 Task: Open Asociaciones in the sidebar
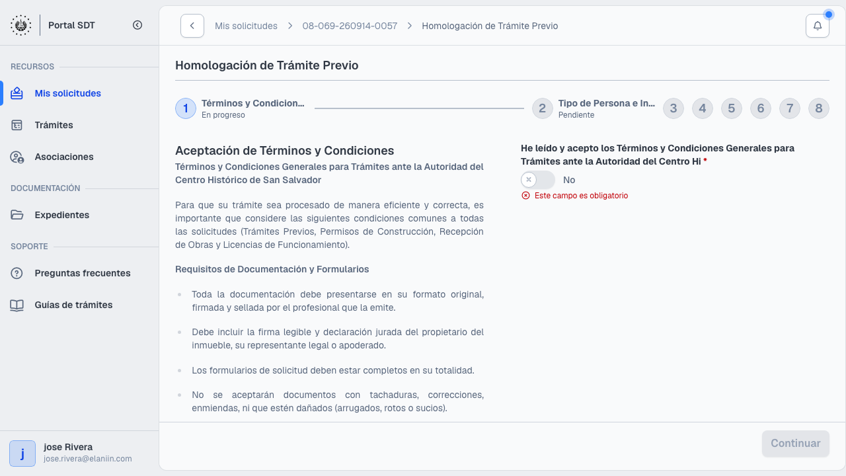click(x=79, y=157)
